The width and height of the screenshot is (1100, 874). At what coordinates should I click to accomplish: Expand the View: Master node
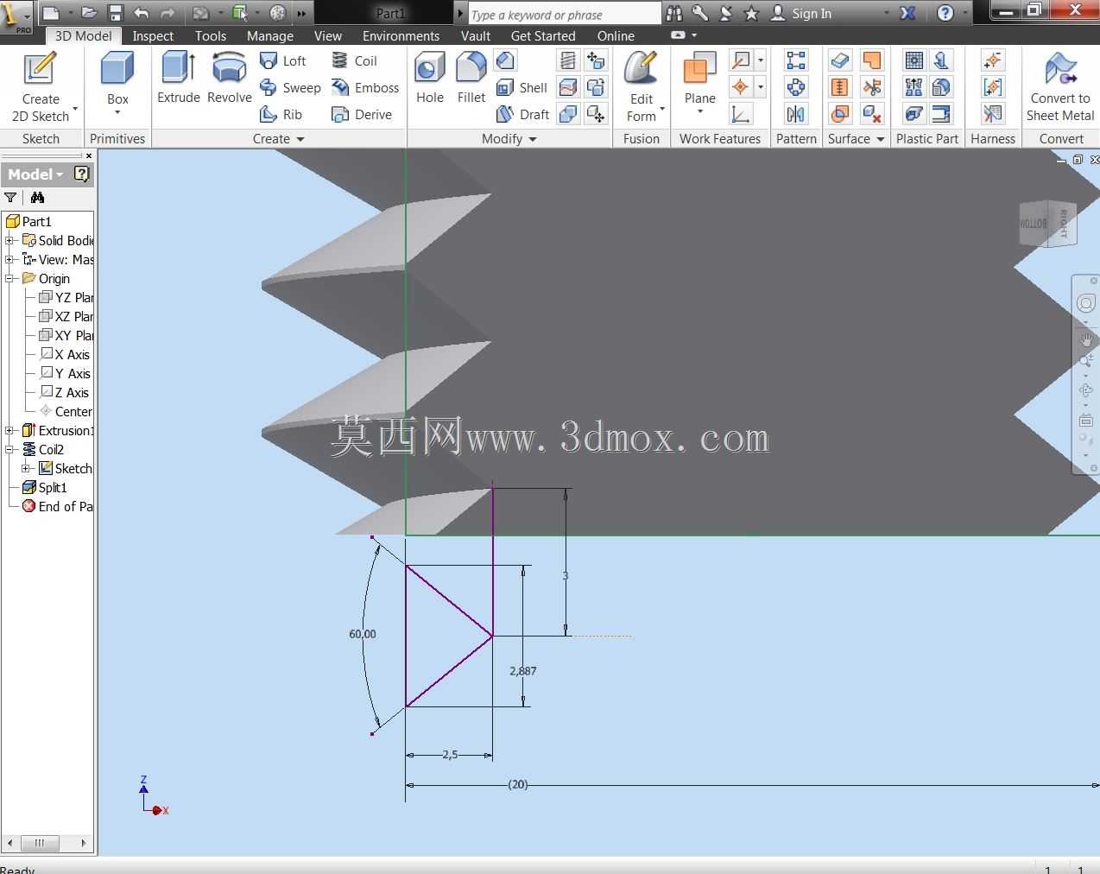click(9, 259)
